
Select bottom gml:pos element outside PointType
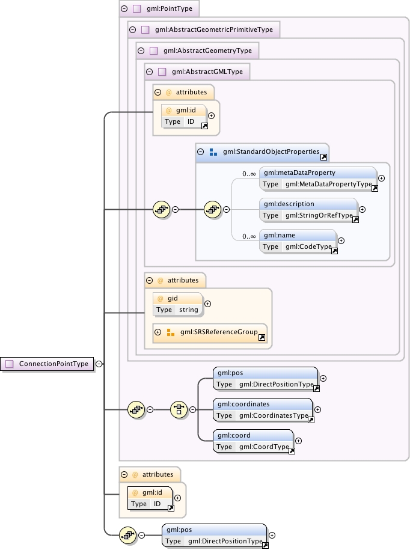pos(214,535)
